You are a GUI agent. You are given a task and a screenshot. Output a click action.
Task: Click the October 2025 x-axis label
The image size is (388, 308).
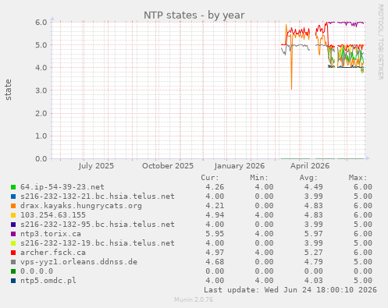168,166
